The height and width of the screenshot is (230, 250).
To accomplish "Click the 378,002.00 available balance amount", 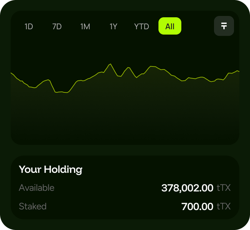I will [x=187, y=188].
